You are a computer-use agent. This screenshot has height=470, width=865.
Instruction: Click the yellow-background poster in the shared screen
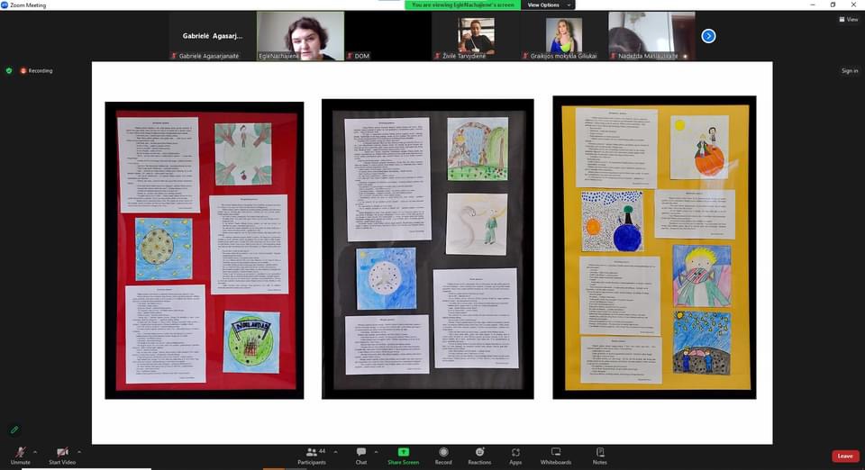[654, 248]
